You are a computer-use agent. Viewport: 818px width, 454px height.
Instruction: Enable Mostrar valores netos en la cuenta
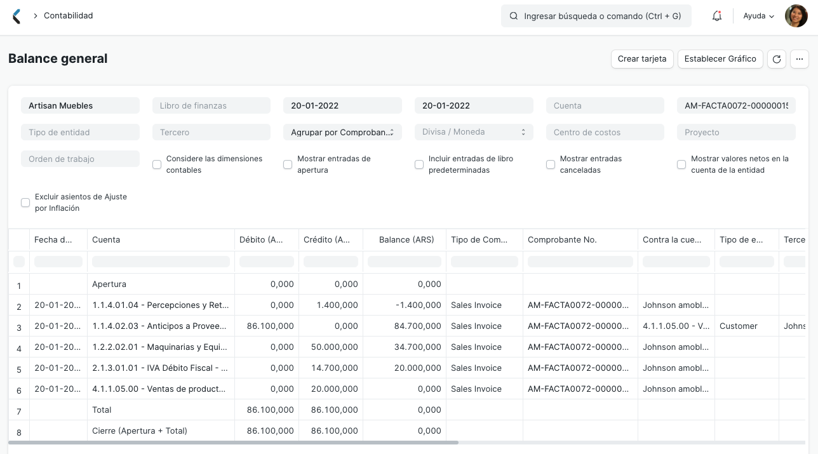coord(681,164)
